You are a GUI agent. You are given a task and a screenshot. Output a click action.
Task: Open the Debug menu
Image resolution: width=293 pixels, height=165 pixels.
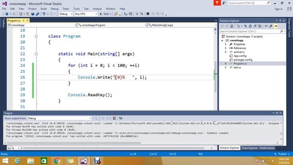54,9
